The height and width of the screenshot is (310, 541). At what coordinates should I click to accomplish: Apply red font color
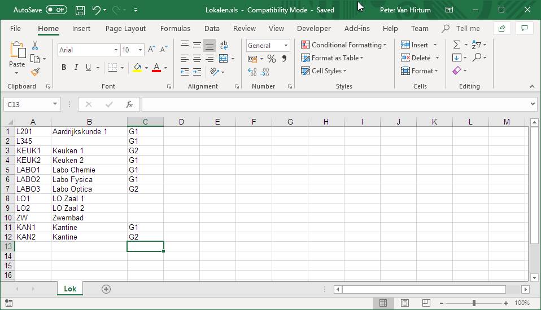(x=156, y=68)
